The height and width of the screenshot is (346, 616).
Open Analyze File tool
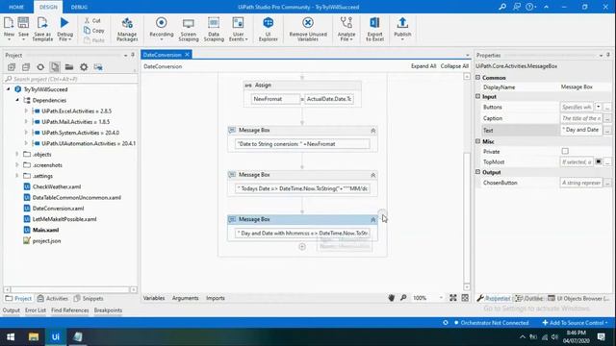coord(346,29)
